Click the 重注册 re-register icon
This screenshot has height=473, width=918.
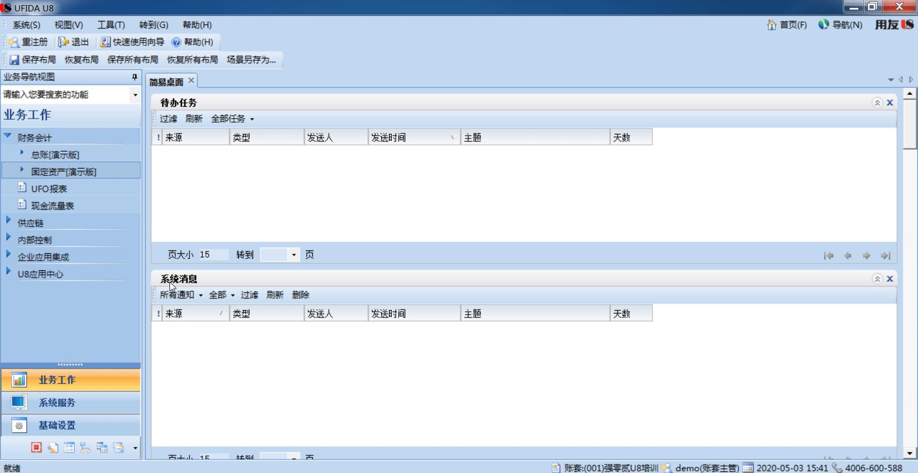[14, 42]
